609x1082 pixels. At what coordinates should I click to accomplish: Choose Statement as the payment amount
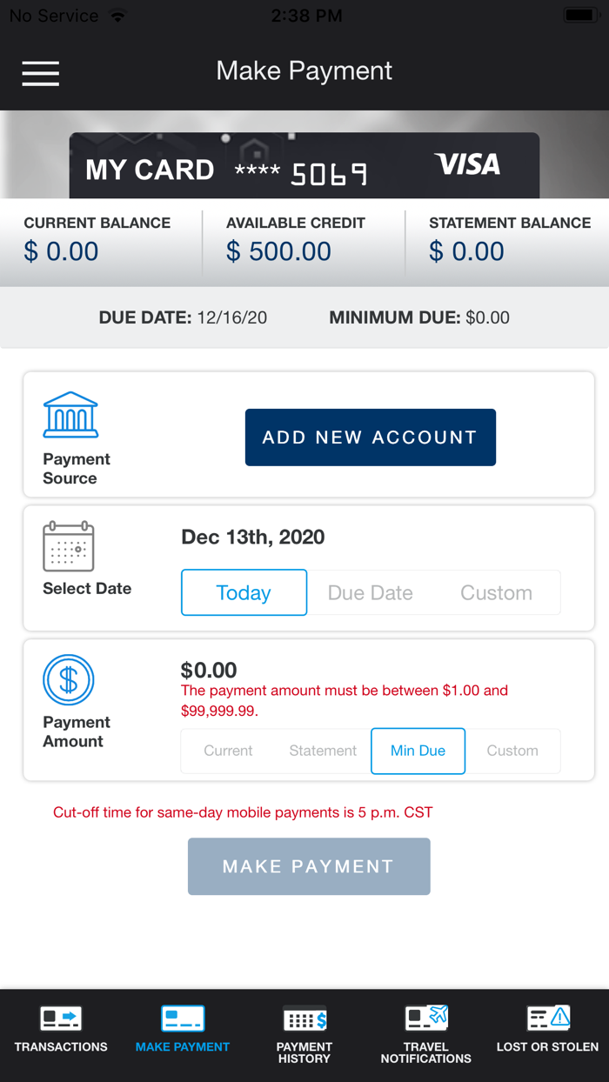(323, 751)
